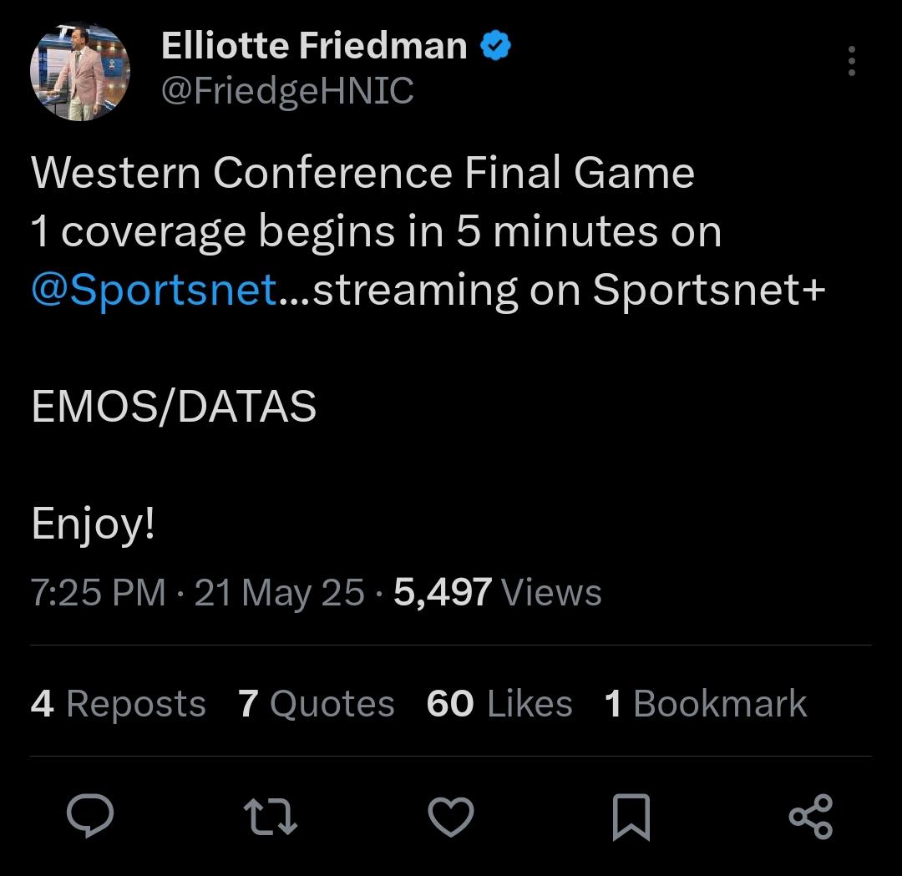Open the reply speech bubble icon
The width and height of the screenshot is (902, 876).
pos(90,815)
